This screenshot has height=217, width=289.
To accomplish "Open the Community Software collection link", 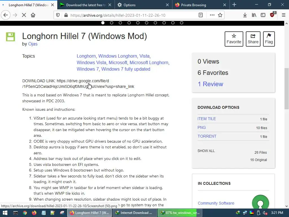I will point(216,203).
